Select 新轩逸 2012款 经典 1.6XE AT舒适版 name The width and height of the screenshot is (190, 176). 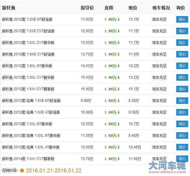pyautogui.click(x=31, y=112)
